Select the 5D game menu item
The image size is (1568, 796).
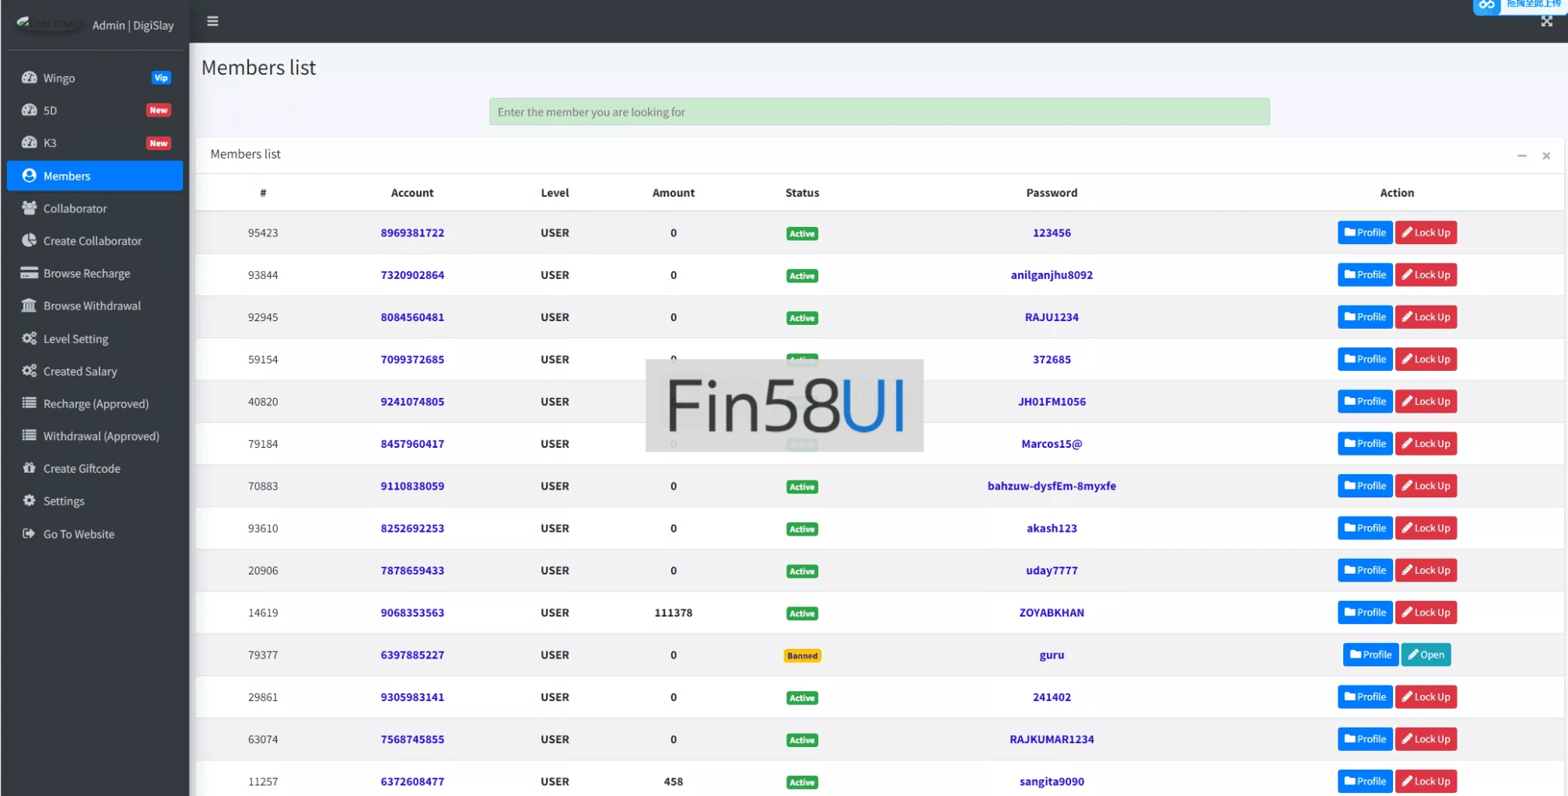click(x=50, y=110)
